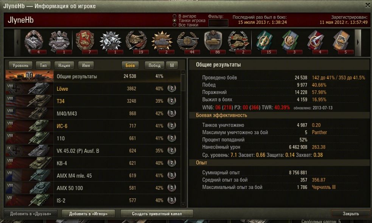Open the red banner medal with count 7
Viewport: 372px width, 223px height.
pos(85,42)
